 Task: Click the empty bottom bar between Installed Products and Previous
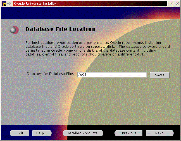point(109,133)
